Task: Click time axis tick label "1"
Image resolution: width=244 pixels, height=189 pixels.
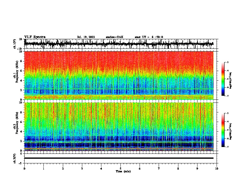Action: tap(43, 169)
